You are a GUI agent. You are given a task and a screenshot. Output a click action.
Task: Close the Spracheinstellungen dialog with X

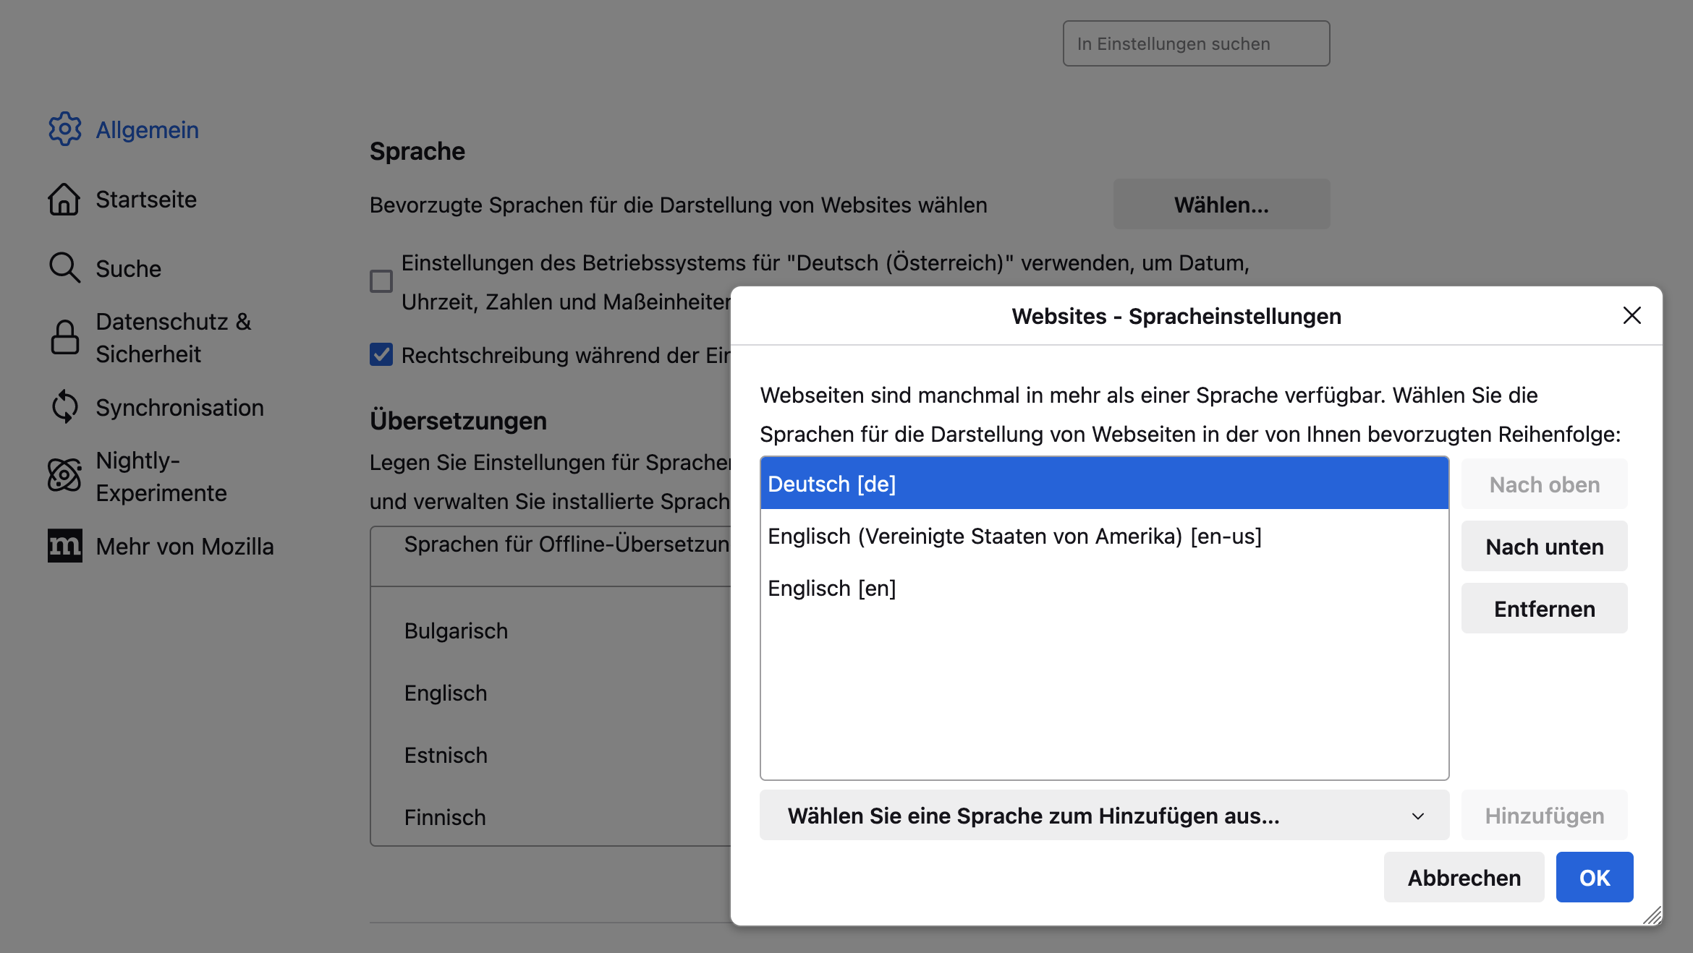(1632, 315)
